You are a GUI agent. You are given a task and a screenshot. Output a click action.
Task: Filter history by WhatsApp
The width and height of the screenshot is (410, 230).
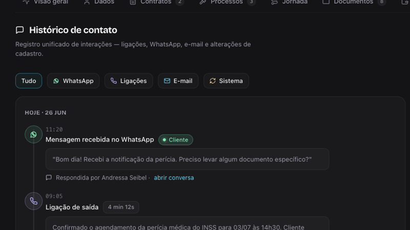[73, 81]
